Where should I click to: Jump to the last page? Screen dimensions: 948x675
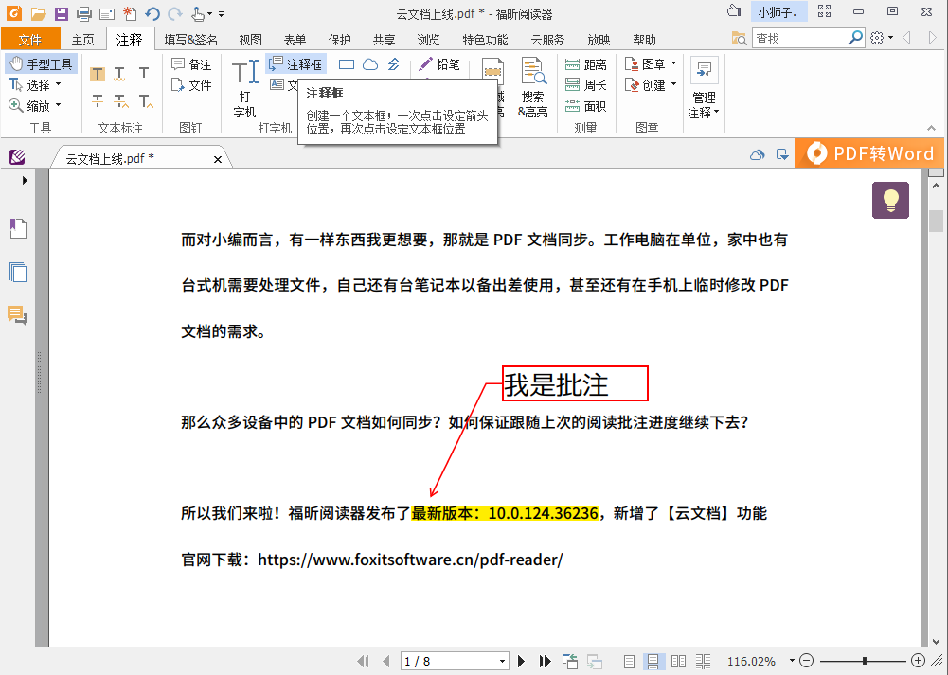point(545,661)
